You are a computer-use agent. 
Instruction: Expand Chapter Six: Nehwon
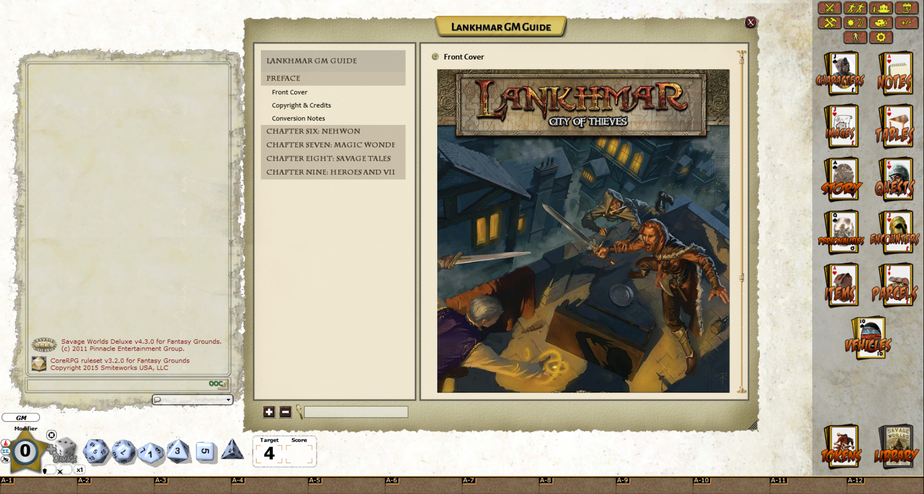(x=313, y=131)
